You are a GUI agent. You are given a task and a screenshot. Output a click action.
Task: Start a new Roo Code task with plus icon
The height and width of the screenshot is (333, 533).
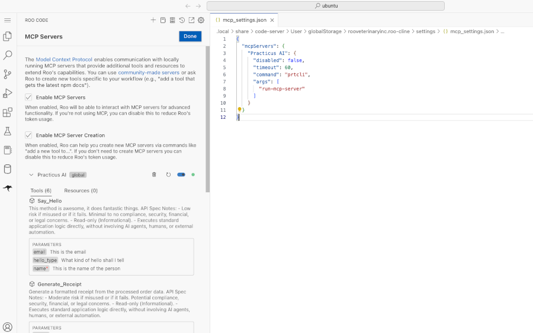click(153, 20)
